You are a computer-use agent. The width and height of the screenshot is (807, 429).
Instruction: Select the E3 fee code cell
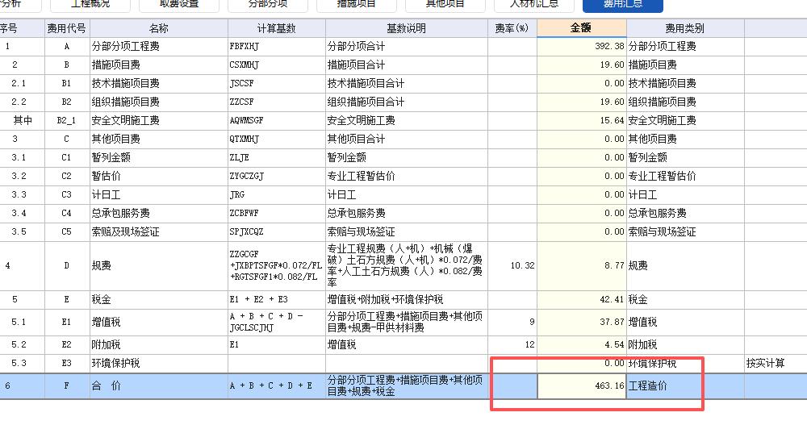click(67, 363)
